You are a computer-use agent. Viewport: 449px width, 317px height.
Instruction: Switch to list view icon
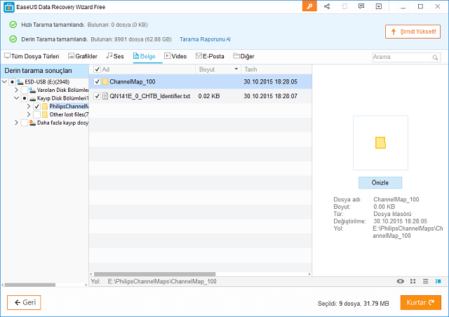click(x=425, y=281)
